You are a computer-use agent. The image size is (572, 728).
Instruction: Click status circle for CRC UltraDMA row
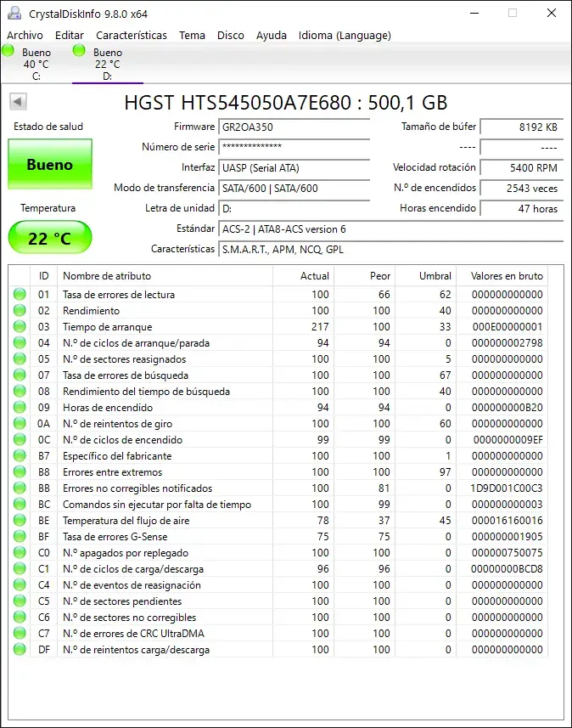20,633
